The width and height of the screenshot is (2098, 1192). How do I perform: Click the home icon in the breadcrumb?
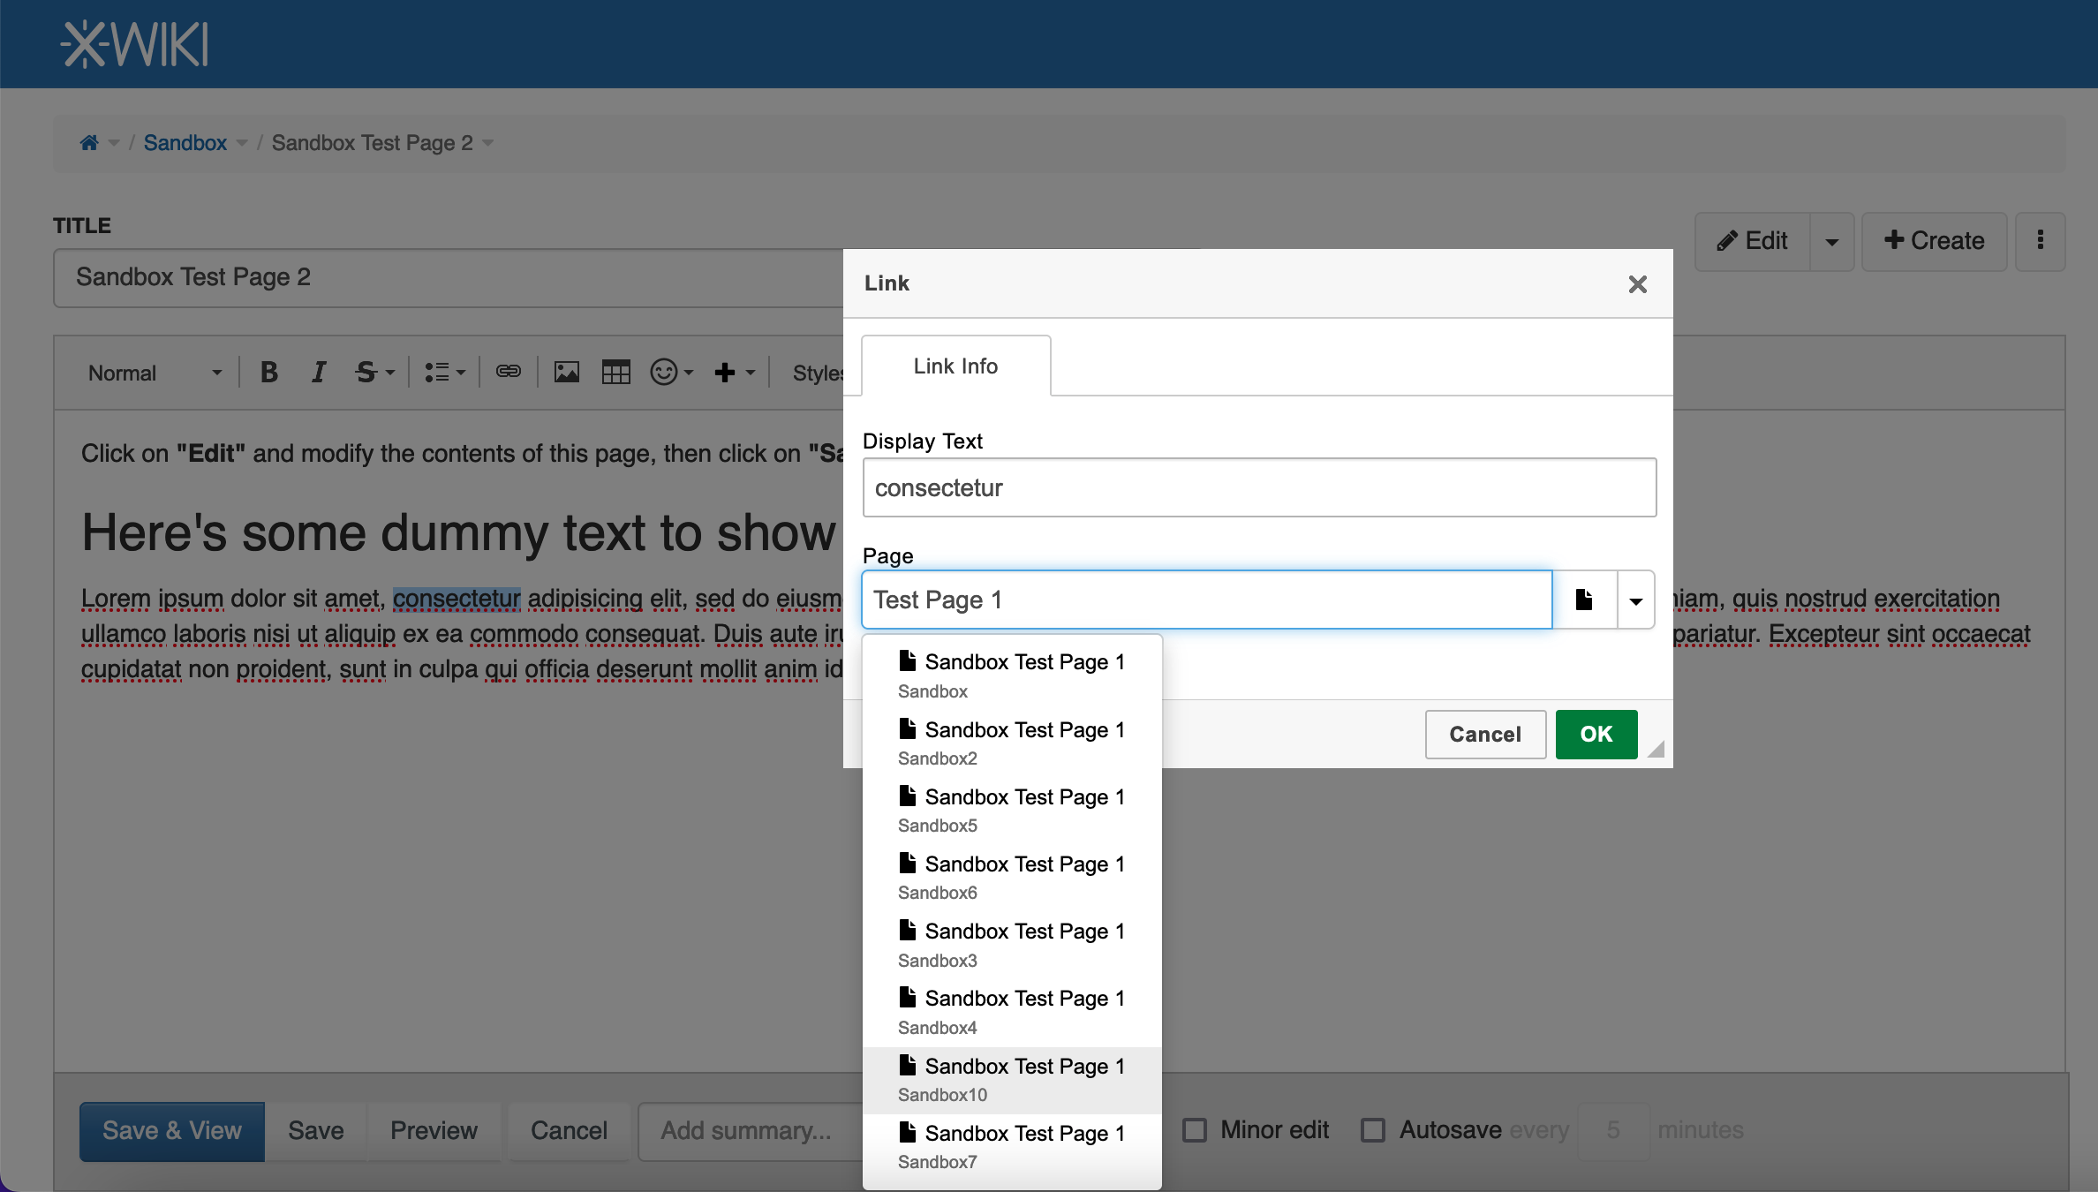tap(89, 143)
